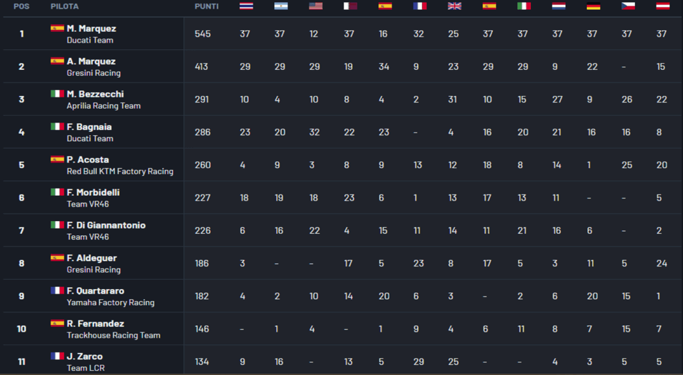Viewport: 683px width, 375px height.
Task: Open the Austria flag race column
Action: [662, 6]
